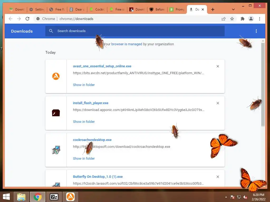
Task: Switch to the 'Before' tab
Action: coord(157,9)
